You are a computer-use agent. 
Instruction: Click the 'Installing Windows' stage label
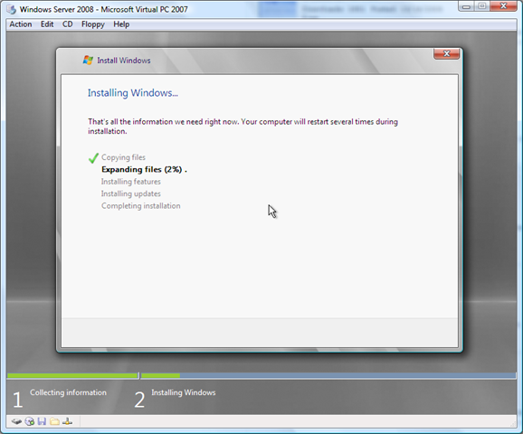point(184,392)
